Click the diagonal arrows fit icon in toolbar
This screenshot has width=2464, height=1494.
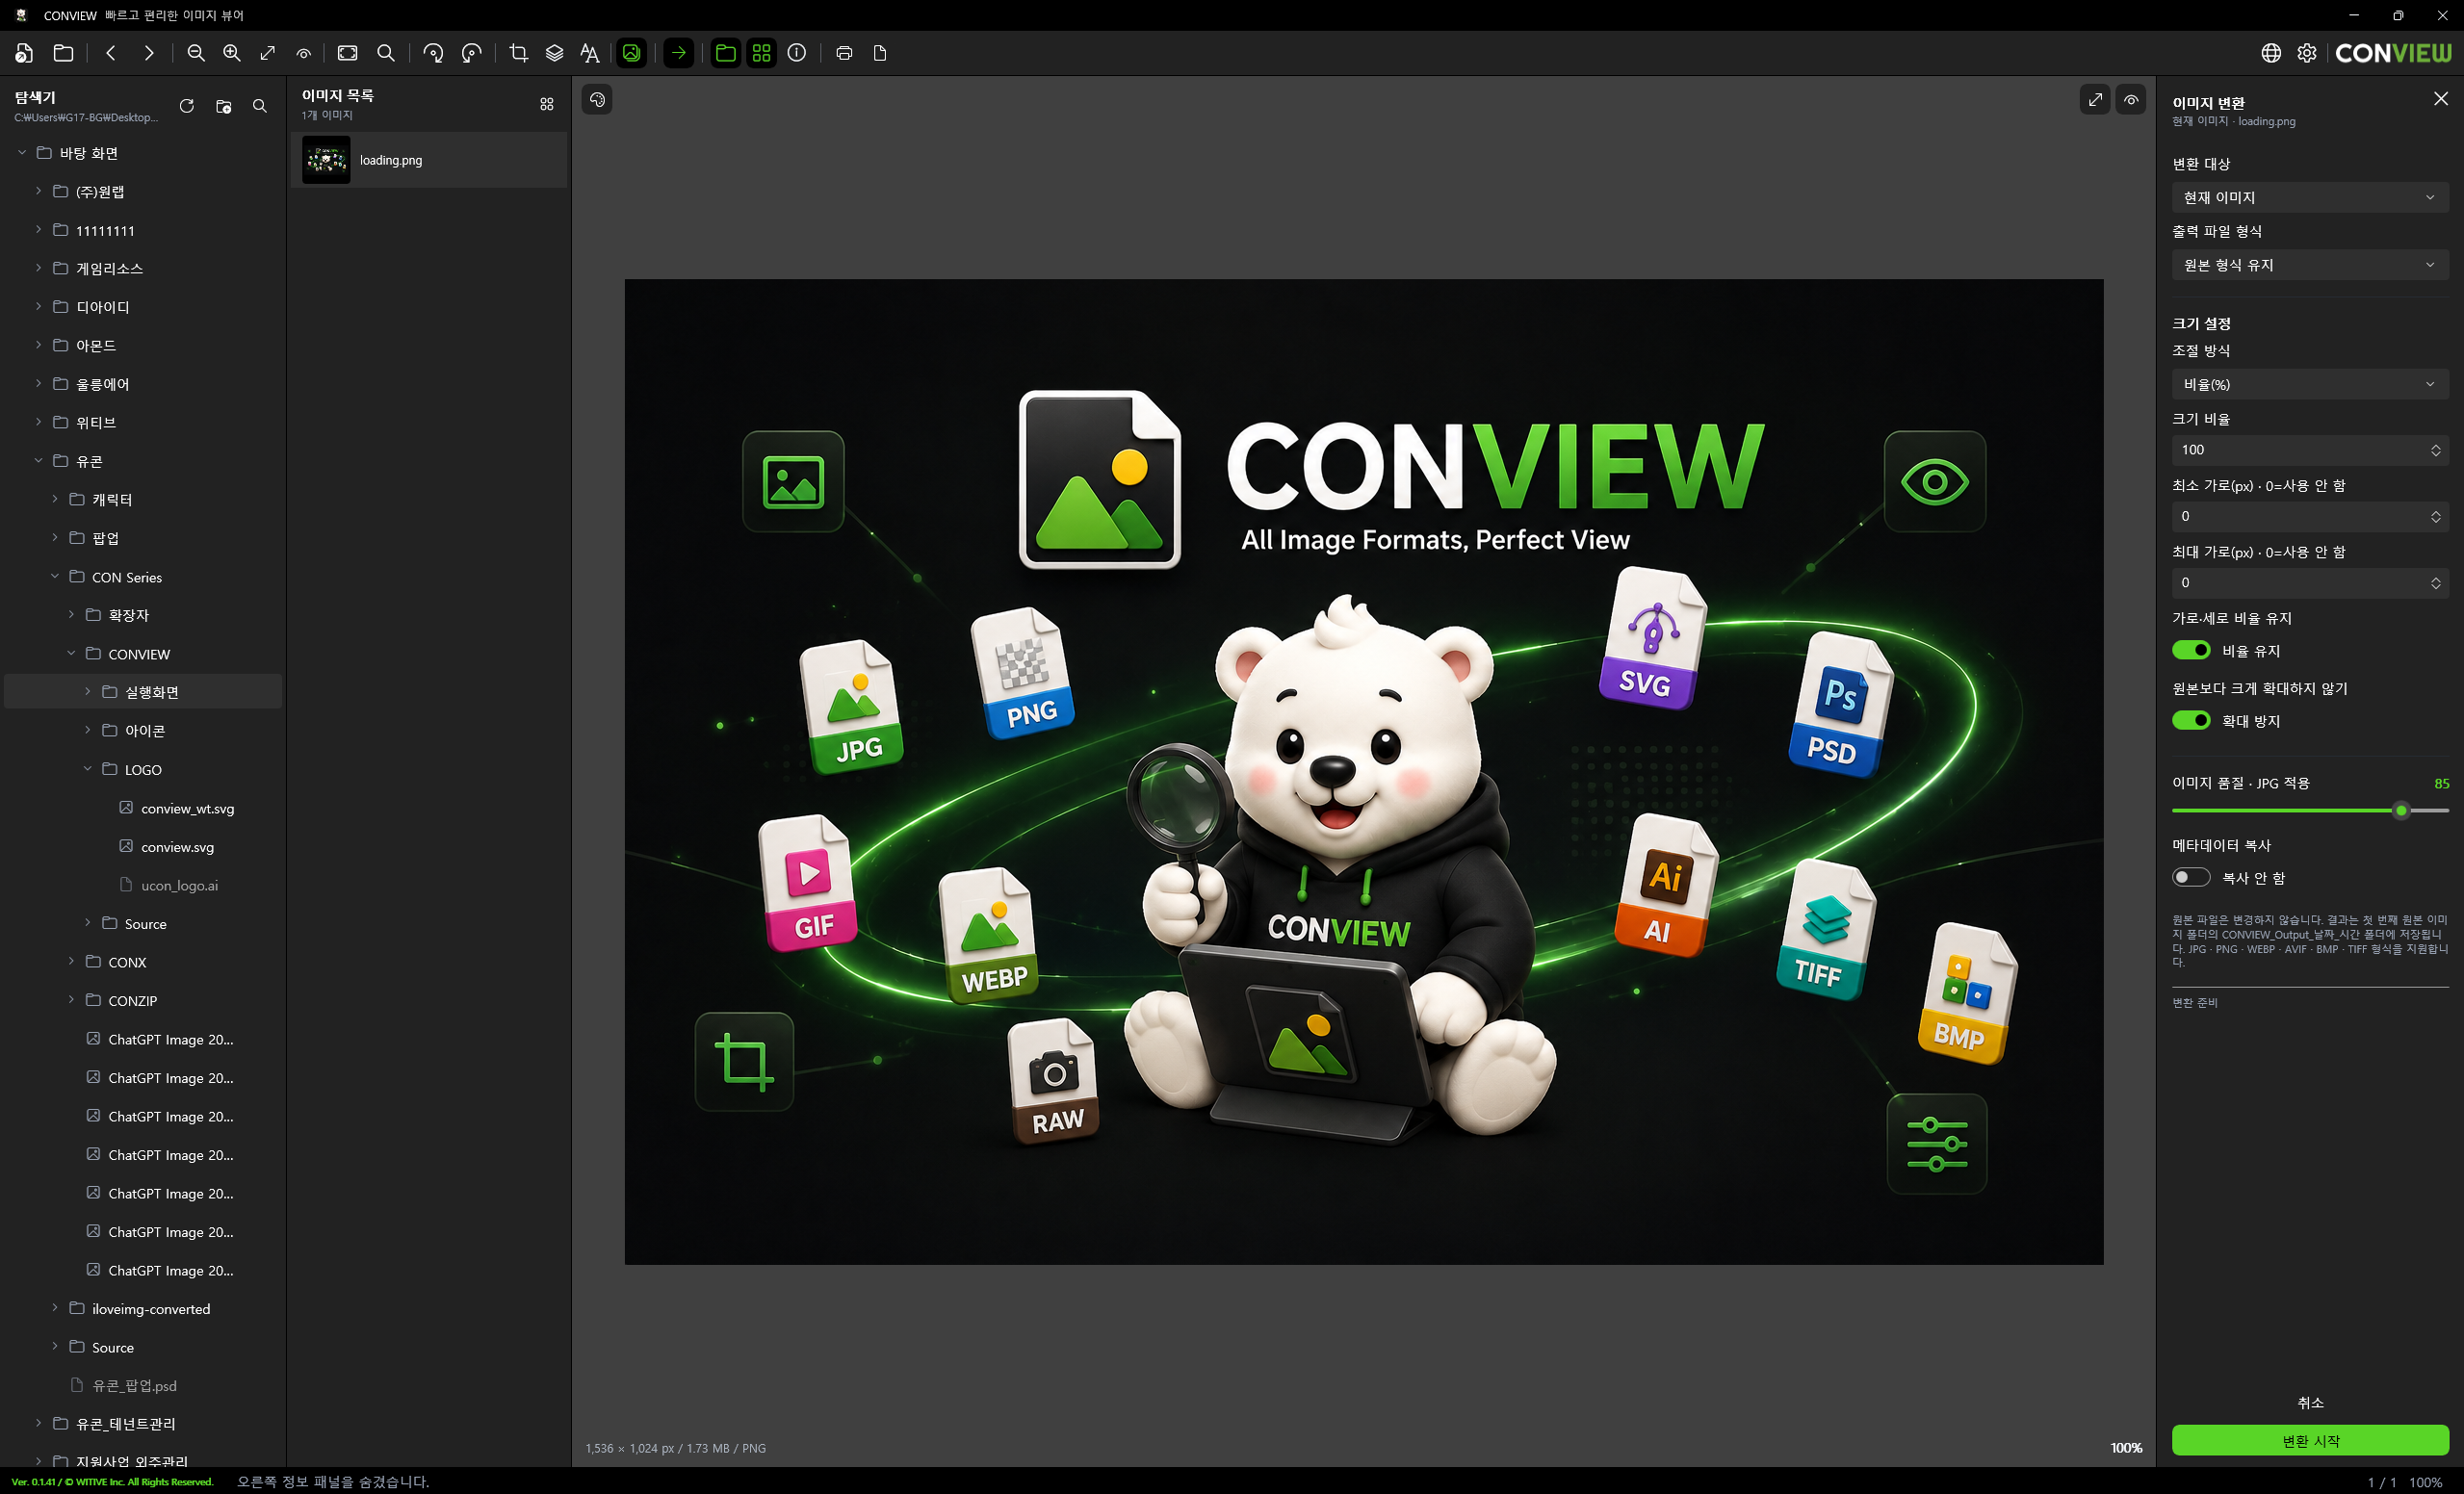[268, 53]
